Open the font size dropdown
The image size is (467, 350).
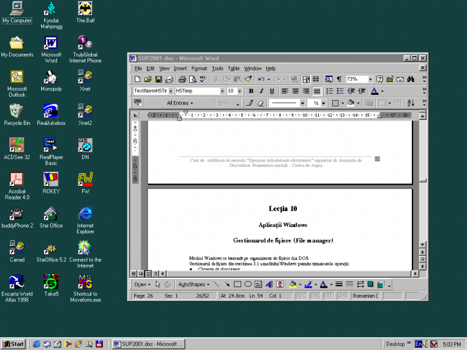coord(239,91)
